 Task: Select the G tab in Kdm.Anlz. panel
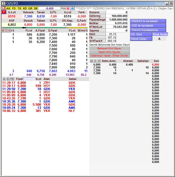coord(92,61)
